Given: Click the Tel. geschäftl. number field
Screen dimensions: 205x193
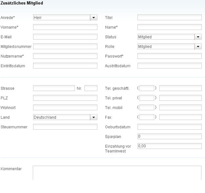Looking at the screenshot, I should point(180,88).
